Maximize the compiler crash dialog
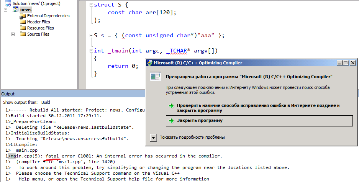This screenshot has height=182, width=359. point(346,63)
